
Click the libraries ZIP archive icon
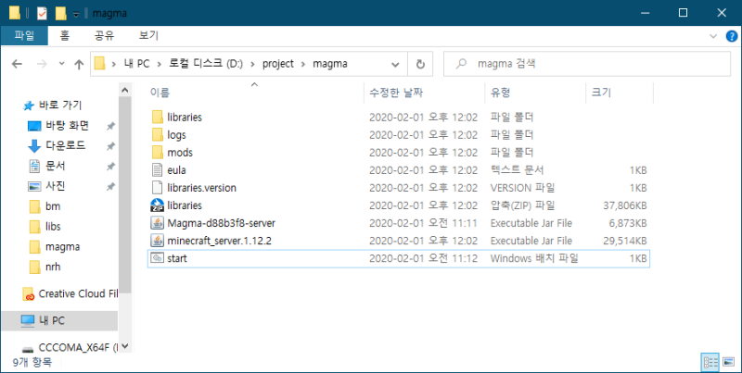pyautogui.click(x=157, y=205)
